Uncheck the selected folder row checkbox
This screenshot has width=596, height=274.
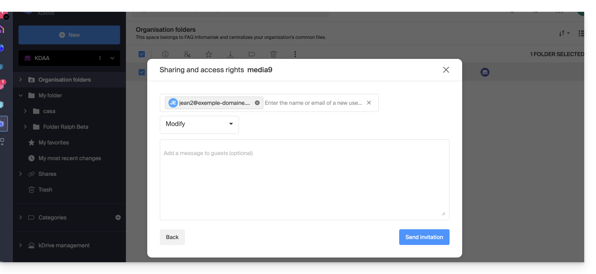[142, 72]
